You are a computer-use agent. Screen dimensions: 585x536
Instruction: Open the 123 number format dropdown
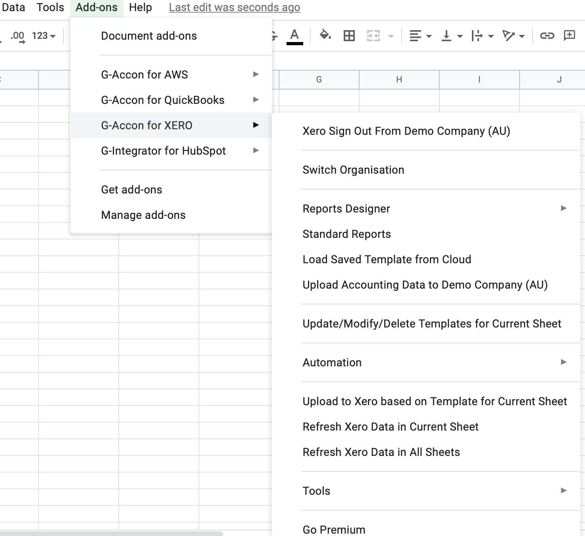tap(44, 36)
